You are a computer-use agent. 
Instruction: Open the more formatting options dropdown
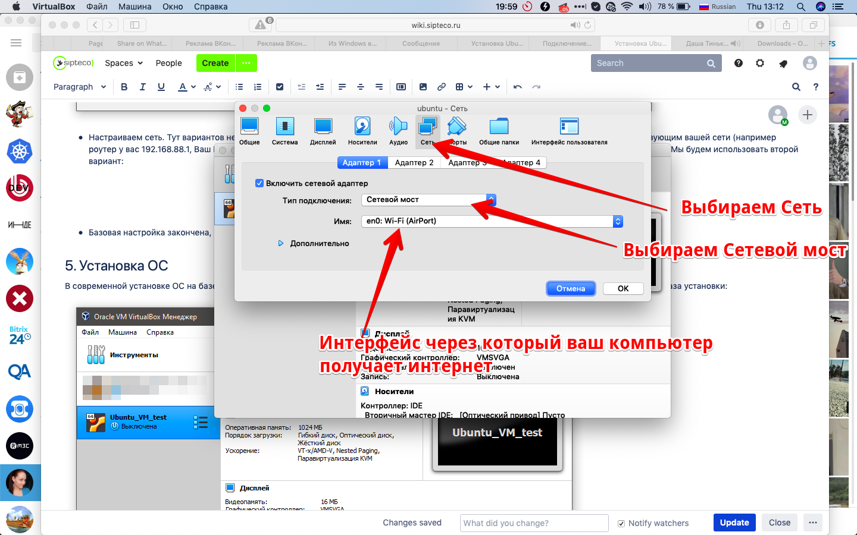pyautogui.click(x=212, y=87)
